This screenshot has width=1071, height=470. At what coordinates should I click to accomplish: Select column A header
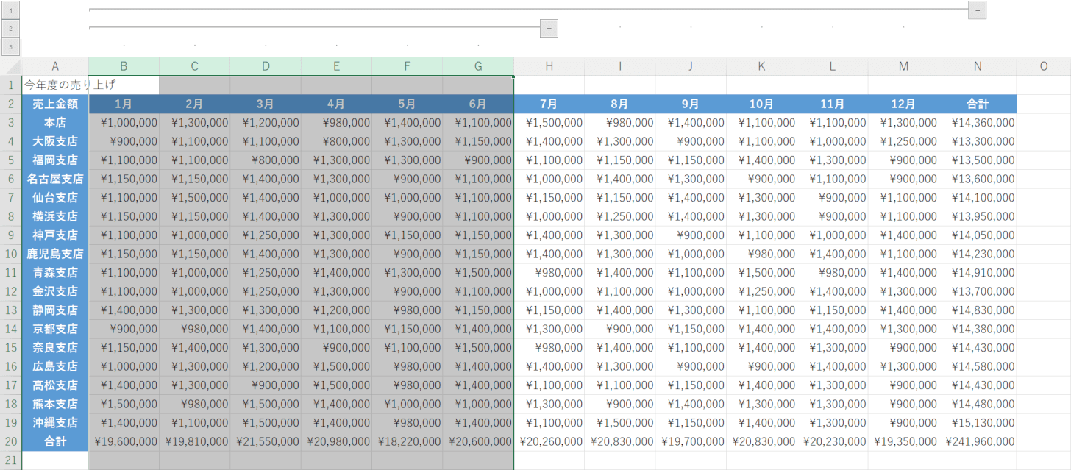pyautogui.click(x=55, y=66)
